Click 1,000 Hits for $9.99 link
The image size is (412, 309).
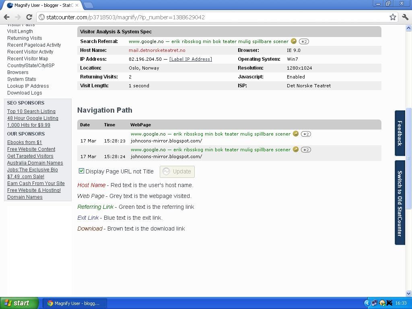[29, 125]
